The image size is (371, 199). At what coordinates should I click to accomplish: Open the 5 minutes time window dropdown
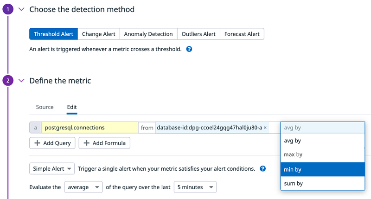[195, 187]
